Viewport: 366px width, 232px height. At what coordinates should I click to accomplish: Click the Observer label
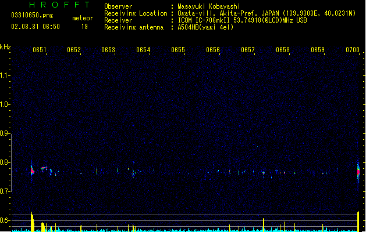(x=118, y=6)
